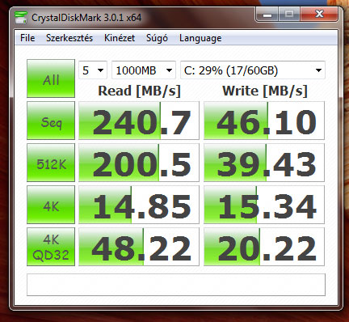349x322 pixels.
Task: Click the Seq write result 46.10
Action: click(264, 121)
